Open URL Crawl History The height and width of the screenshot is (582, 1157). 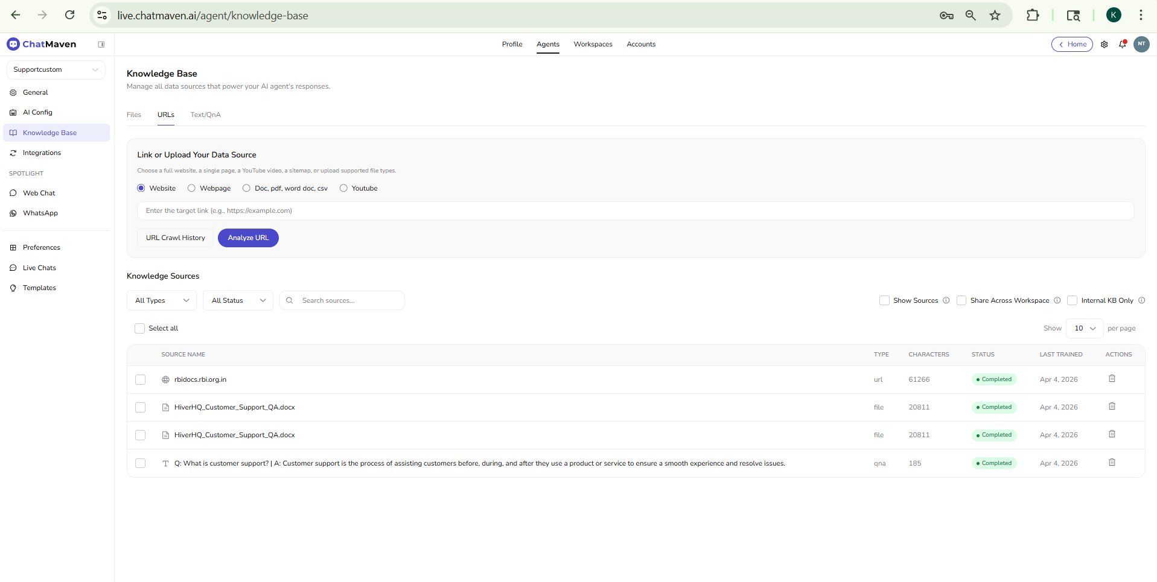174,238
